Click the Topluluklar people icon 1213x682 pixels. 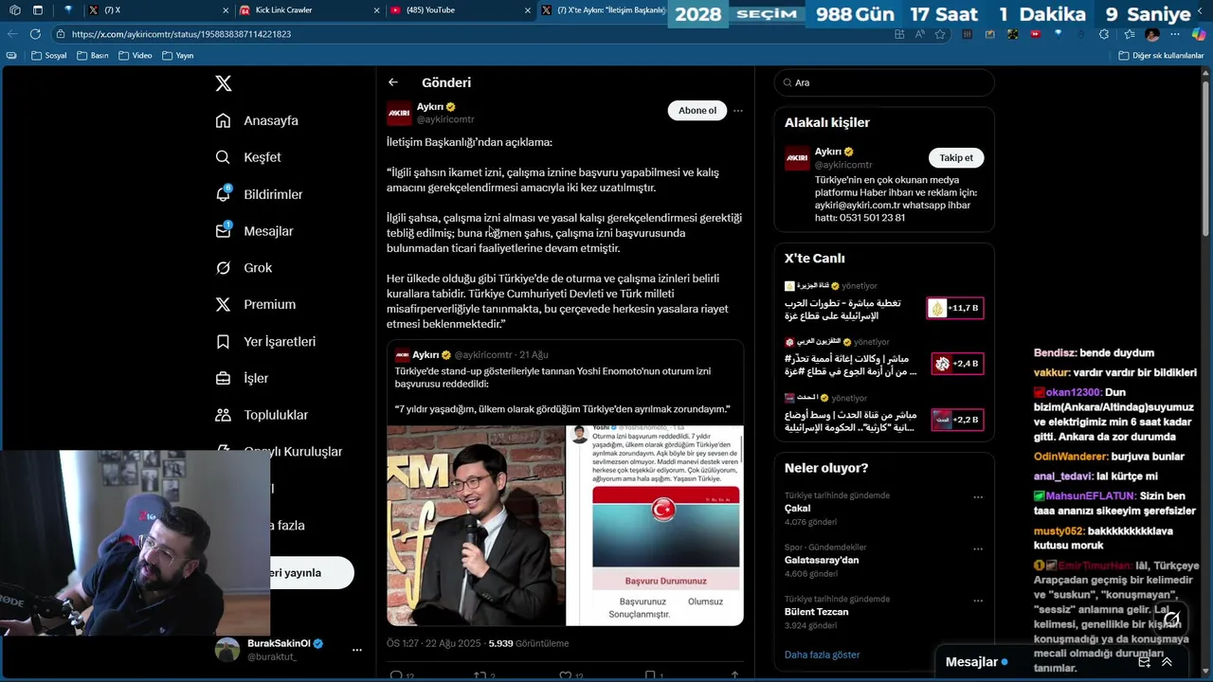click(x=223, y=415)
